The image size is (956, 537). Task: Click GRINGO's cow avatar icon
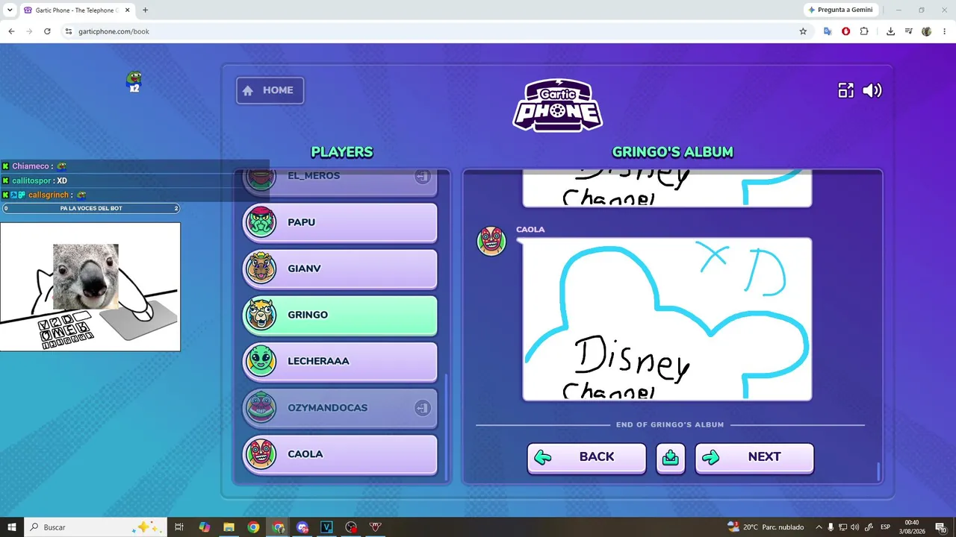click(x=261, y=315)
